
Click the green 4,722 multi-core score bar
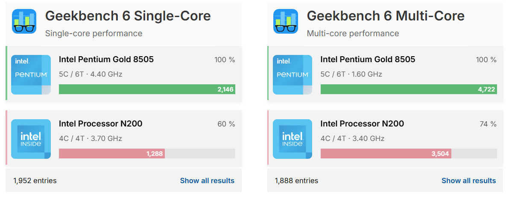click(408, 89)
